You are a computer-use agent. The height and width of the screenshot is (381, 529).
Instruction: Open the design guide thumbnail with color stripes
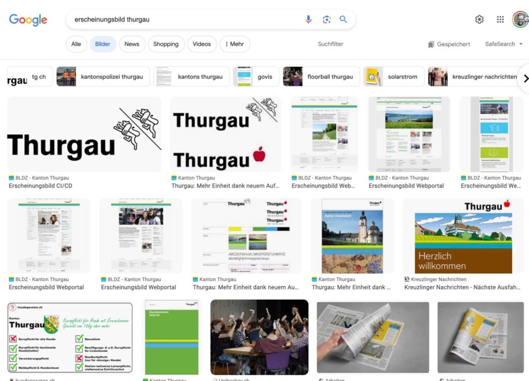tap(246, 236)
